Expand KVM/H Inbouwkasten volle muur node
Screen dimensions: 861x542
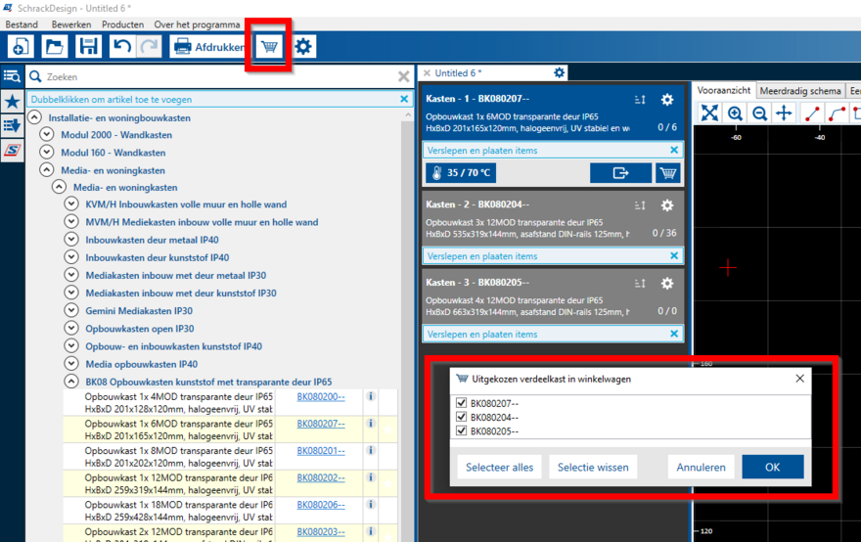pyautogui.click(x=70, y=203)
